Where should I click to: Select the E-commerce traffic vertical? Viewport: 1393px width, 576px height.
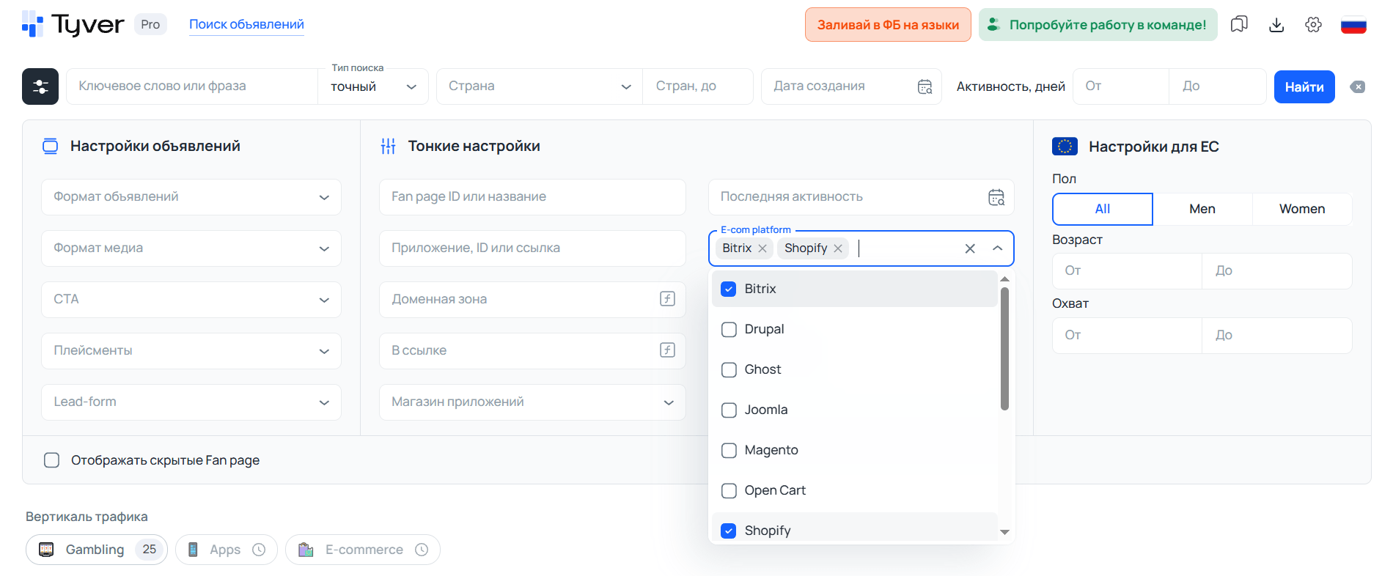[363, 550]
